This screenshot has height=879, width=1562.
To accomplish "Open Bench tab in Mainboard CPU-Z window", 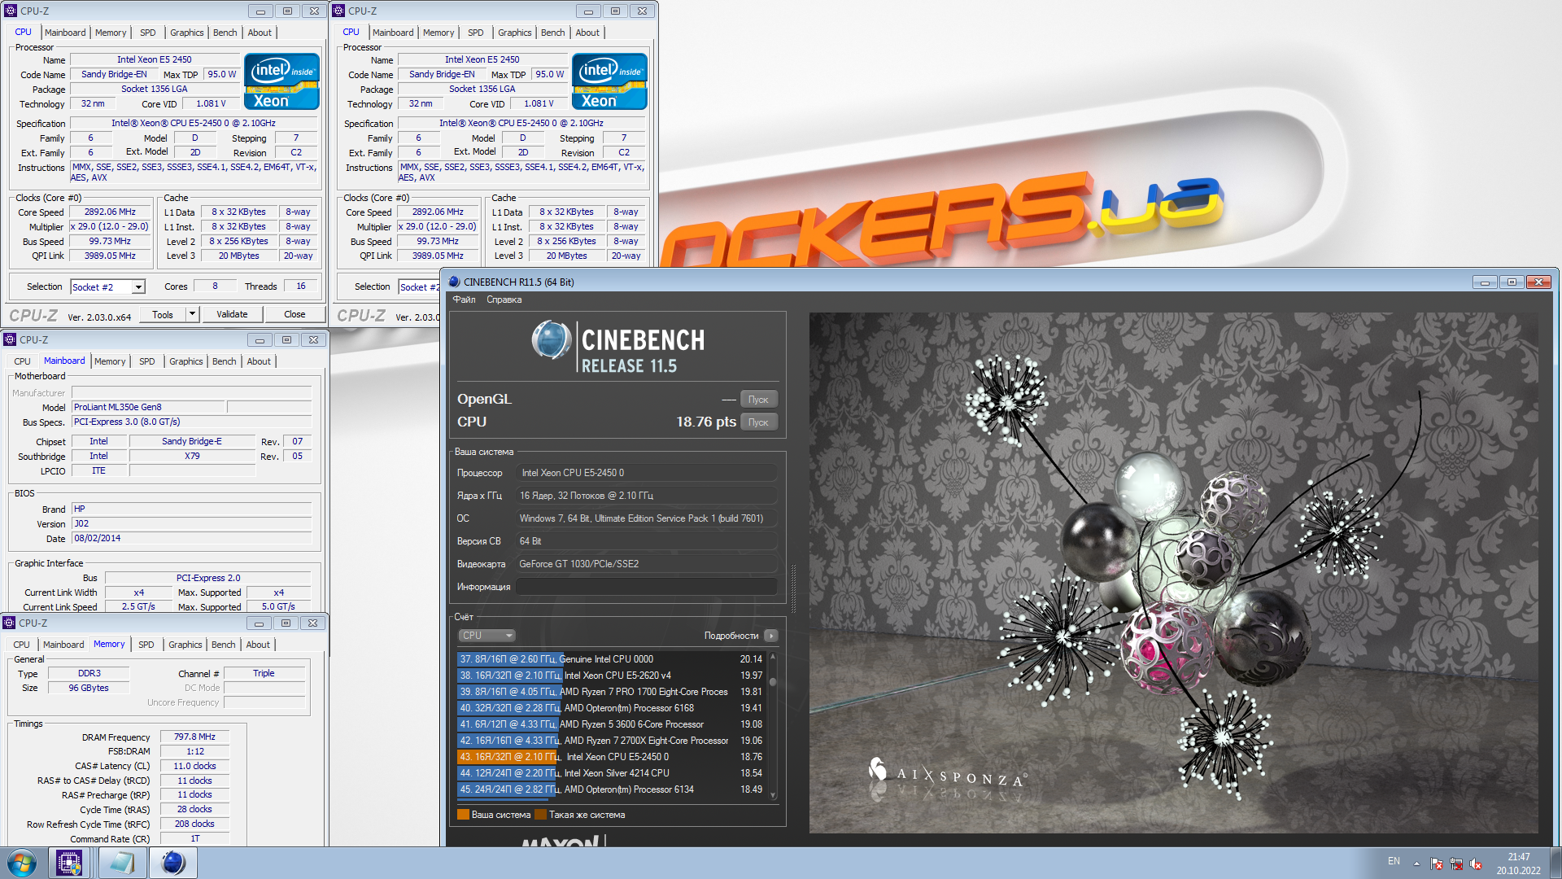I will pyautogui.click(x=225, y=361).
